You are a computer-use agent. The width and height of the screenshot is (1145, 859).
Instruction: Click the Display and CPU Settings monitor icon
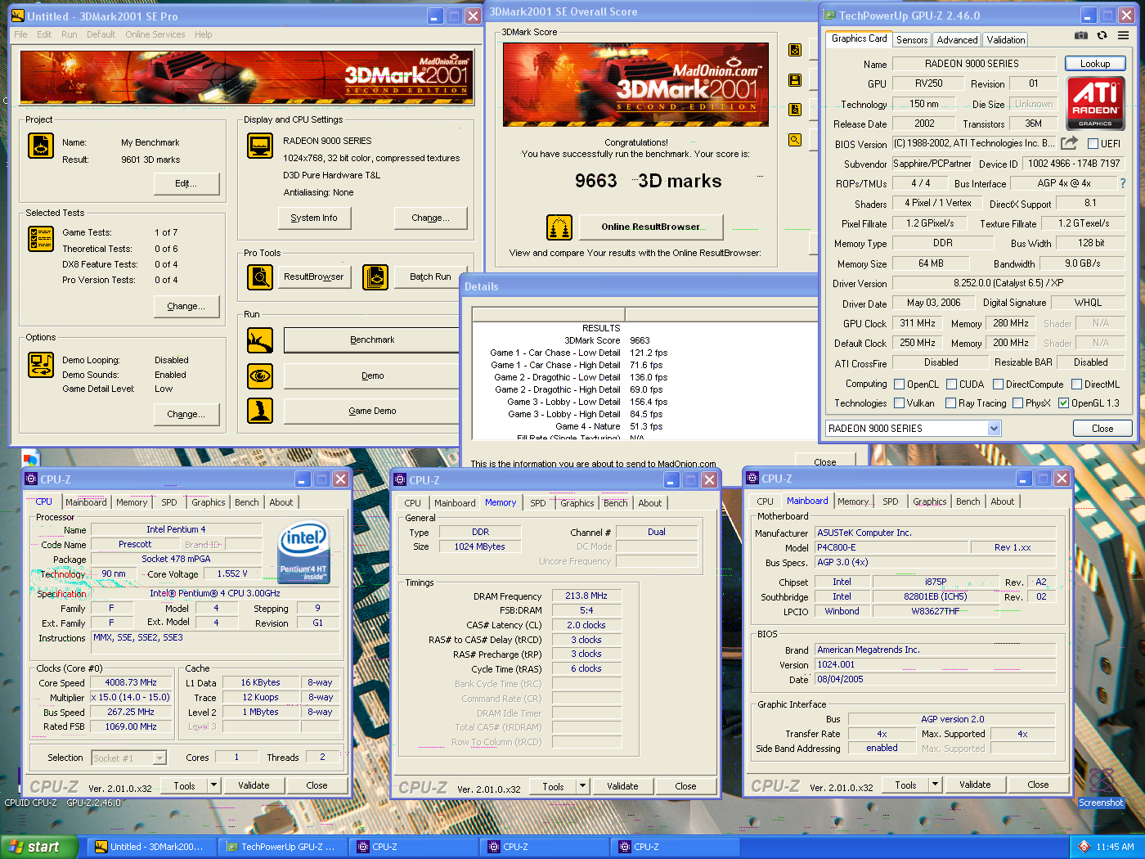coord(260,146)
